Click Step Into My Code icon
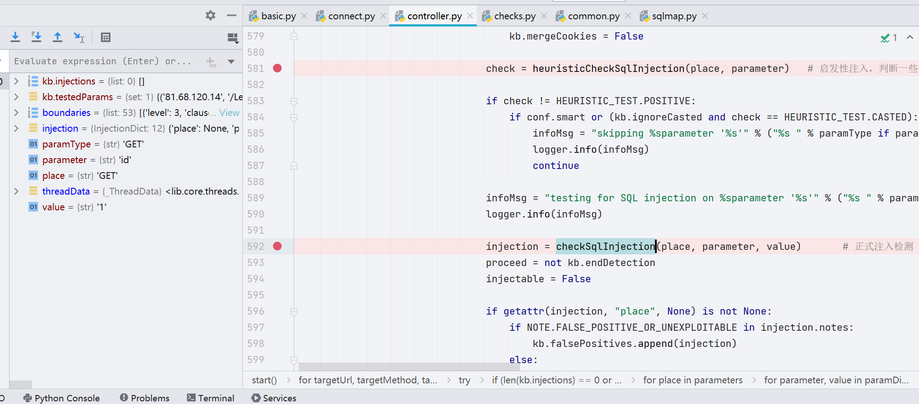Screen dimensions: 919x404 tap(36, 37)
